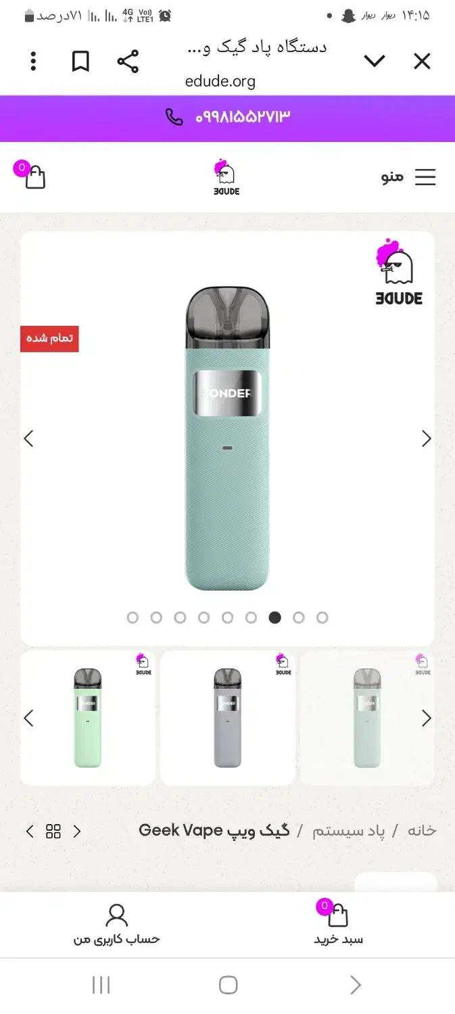Tap the share icon in browser bar
The image size is (455, 1014).
[x=128, y=62]
